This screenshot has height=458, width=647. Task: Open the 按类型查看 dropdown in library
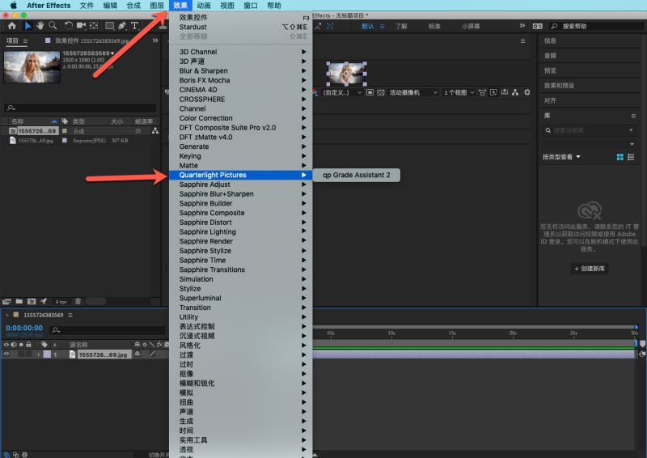[561, 157]
